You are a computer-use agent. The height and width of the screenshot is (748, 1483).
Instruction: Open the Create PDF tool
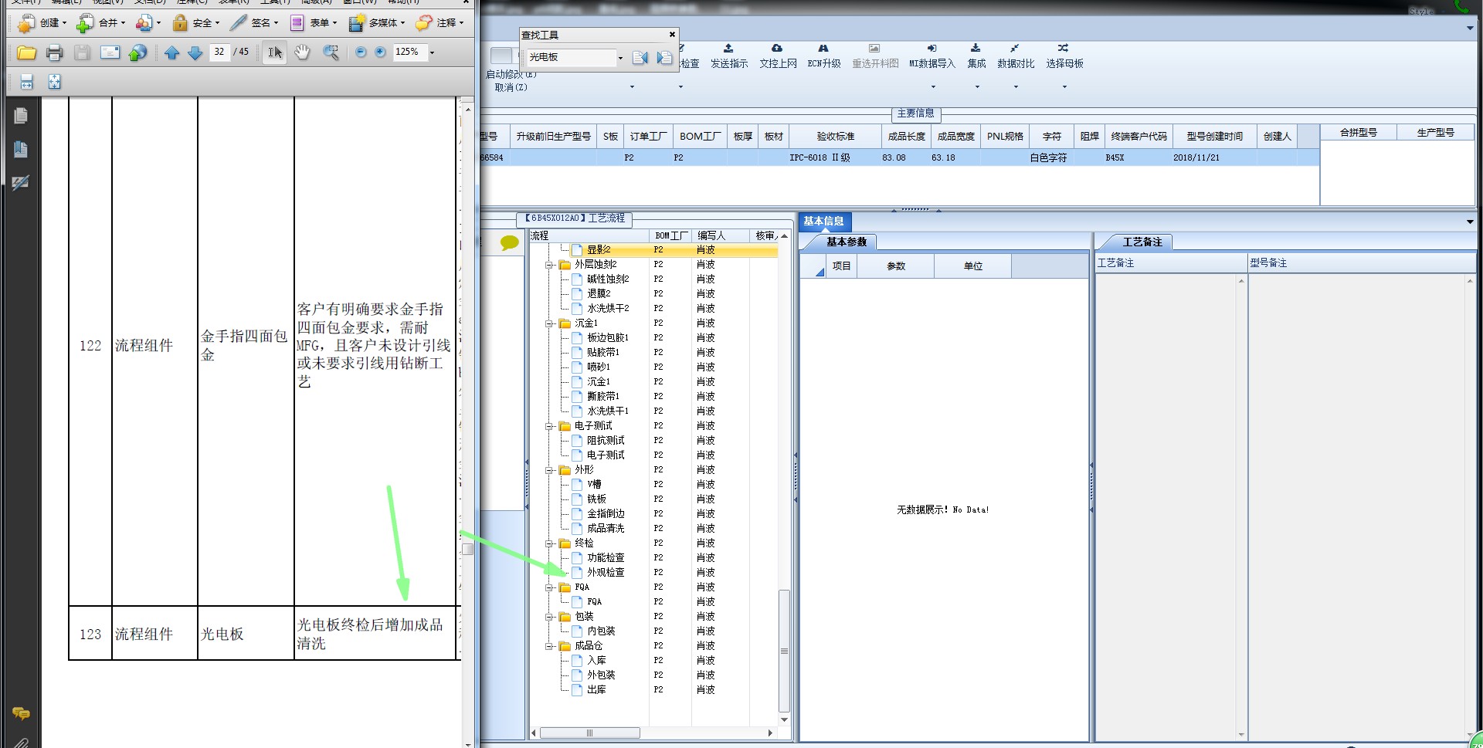[42, 23]
